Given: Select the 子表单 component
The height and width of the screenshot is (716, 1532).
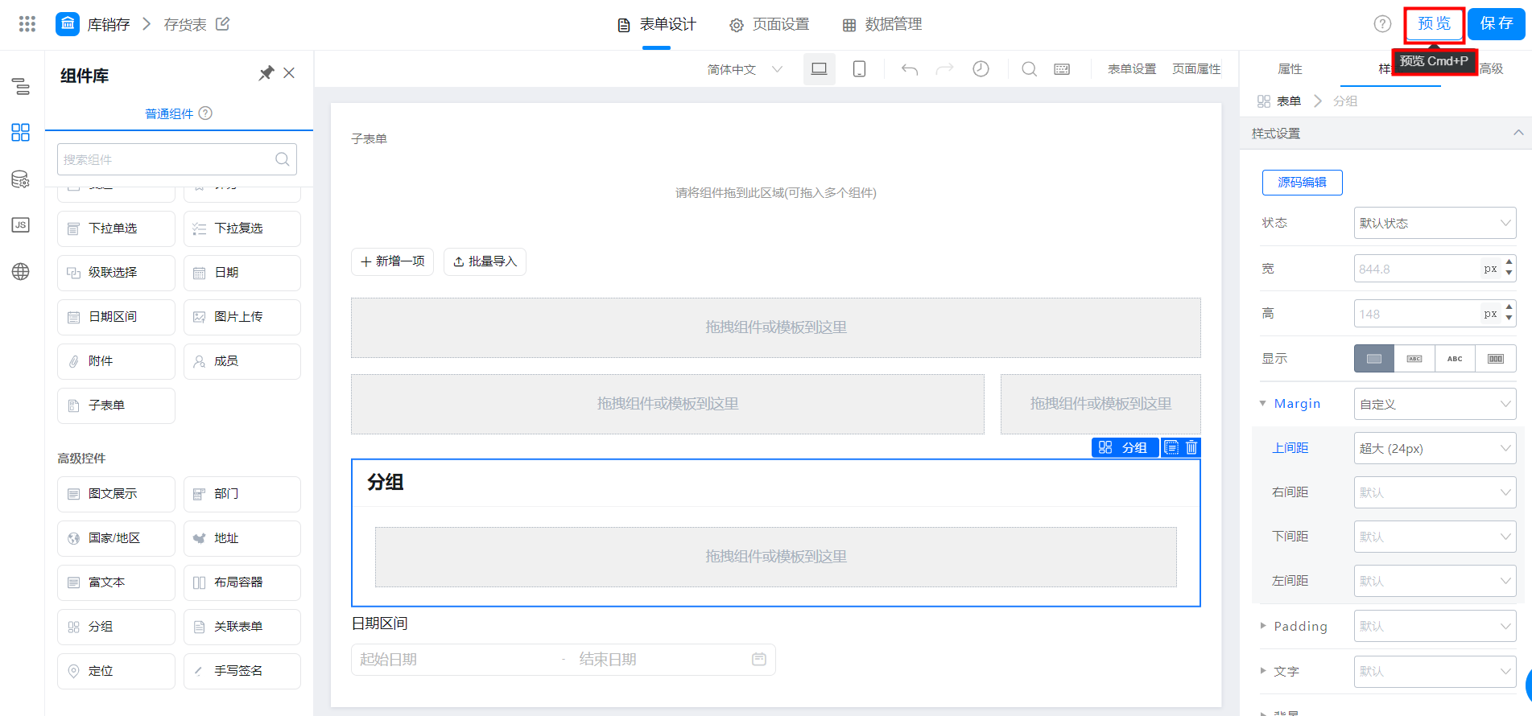Looking at the screenshot, I should click(x=116, y=405).
